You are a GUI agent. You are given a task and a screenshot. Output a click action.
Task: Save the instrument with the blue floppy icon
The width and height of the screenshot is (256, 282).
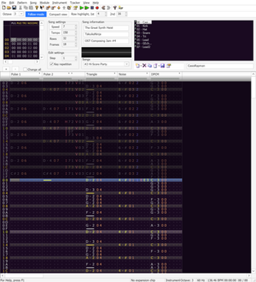coord(162,66)
